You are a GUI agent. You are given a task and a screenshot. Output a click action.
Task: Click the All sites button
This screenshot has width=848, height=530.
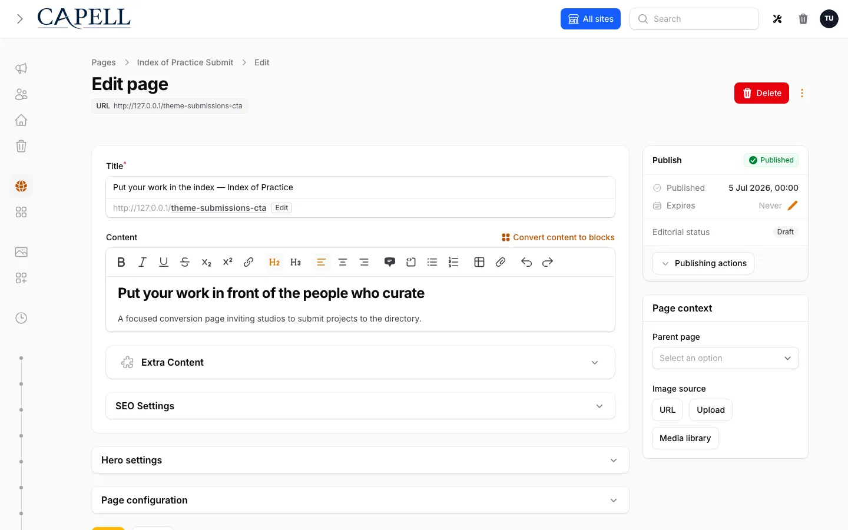click(x=591, y=19)
